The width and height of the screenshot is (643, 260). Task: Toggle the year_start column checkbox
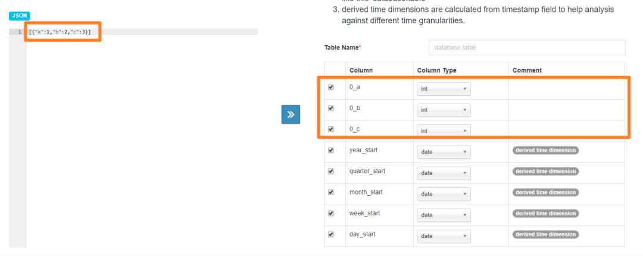[x=331, y=151]
